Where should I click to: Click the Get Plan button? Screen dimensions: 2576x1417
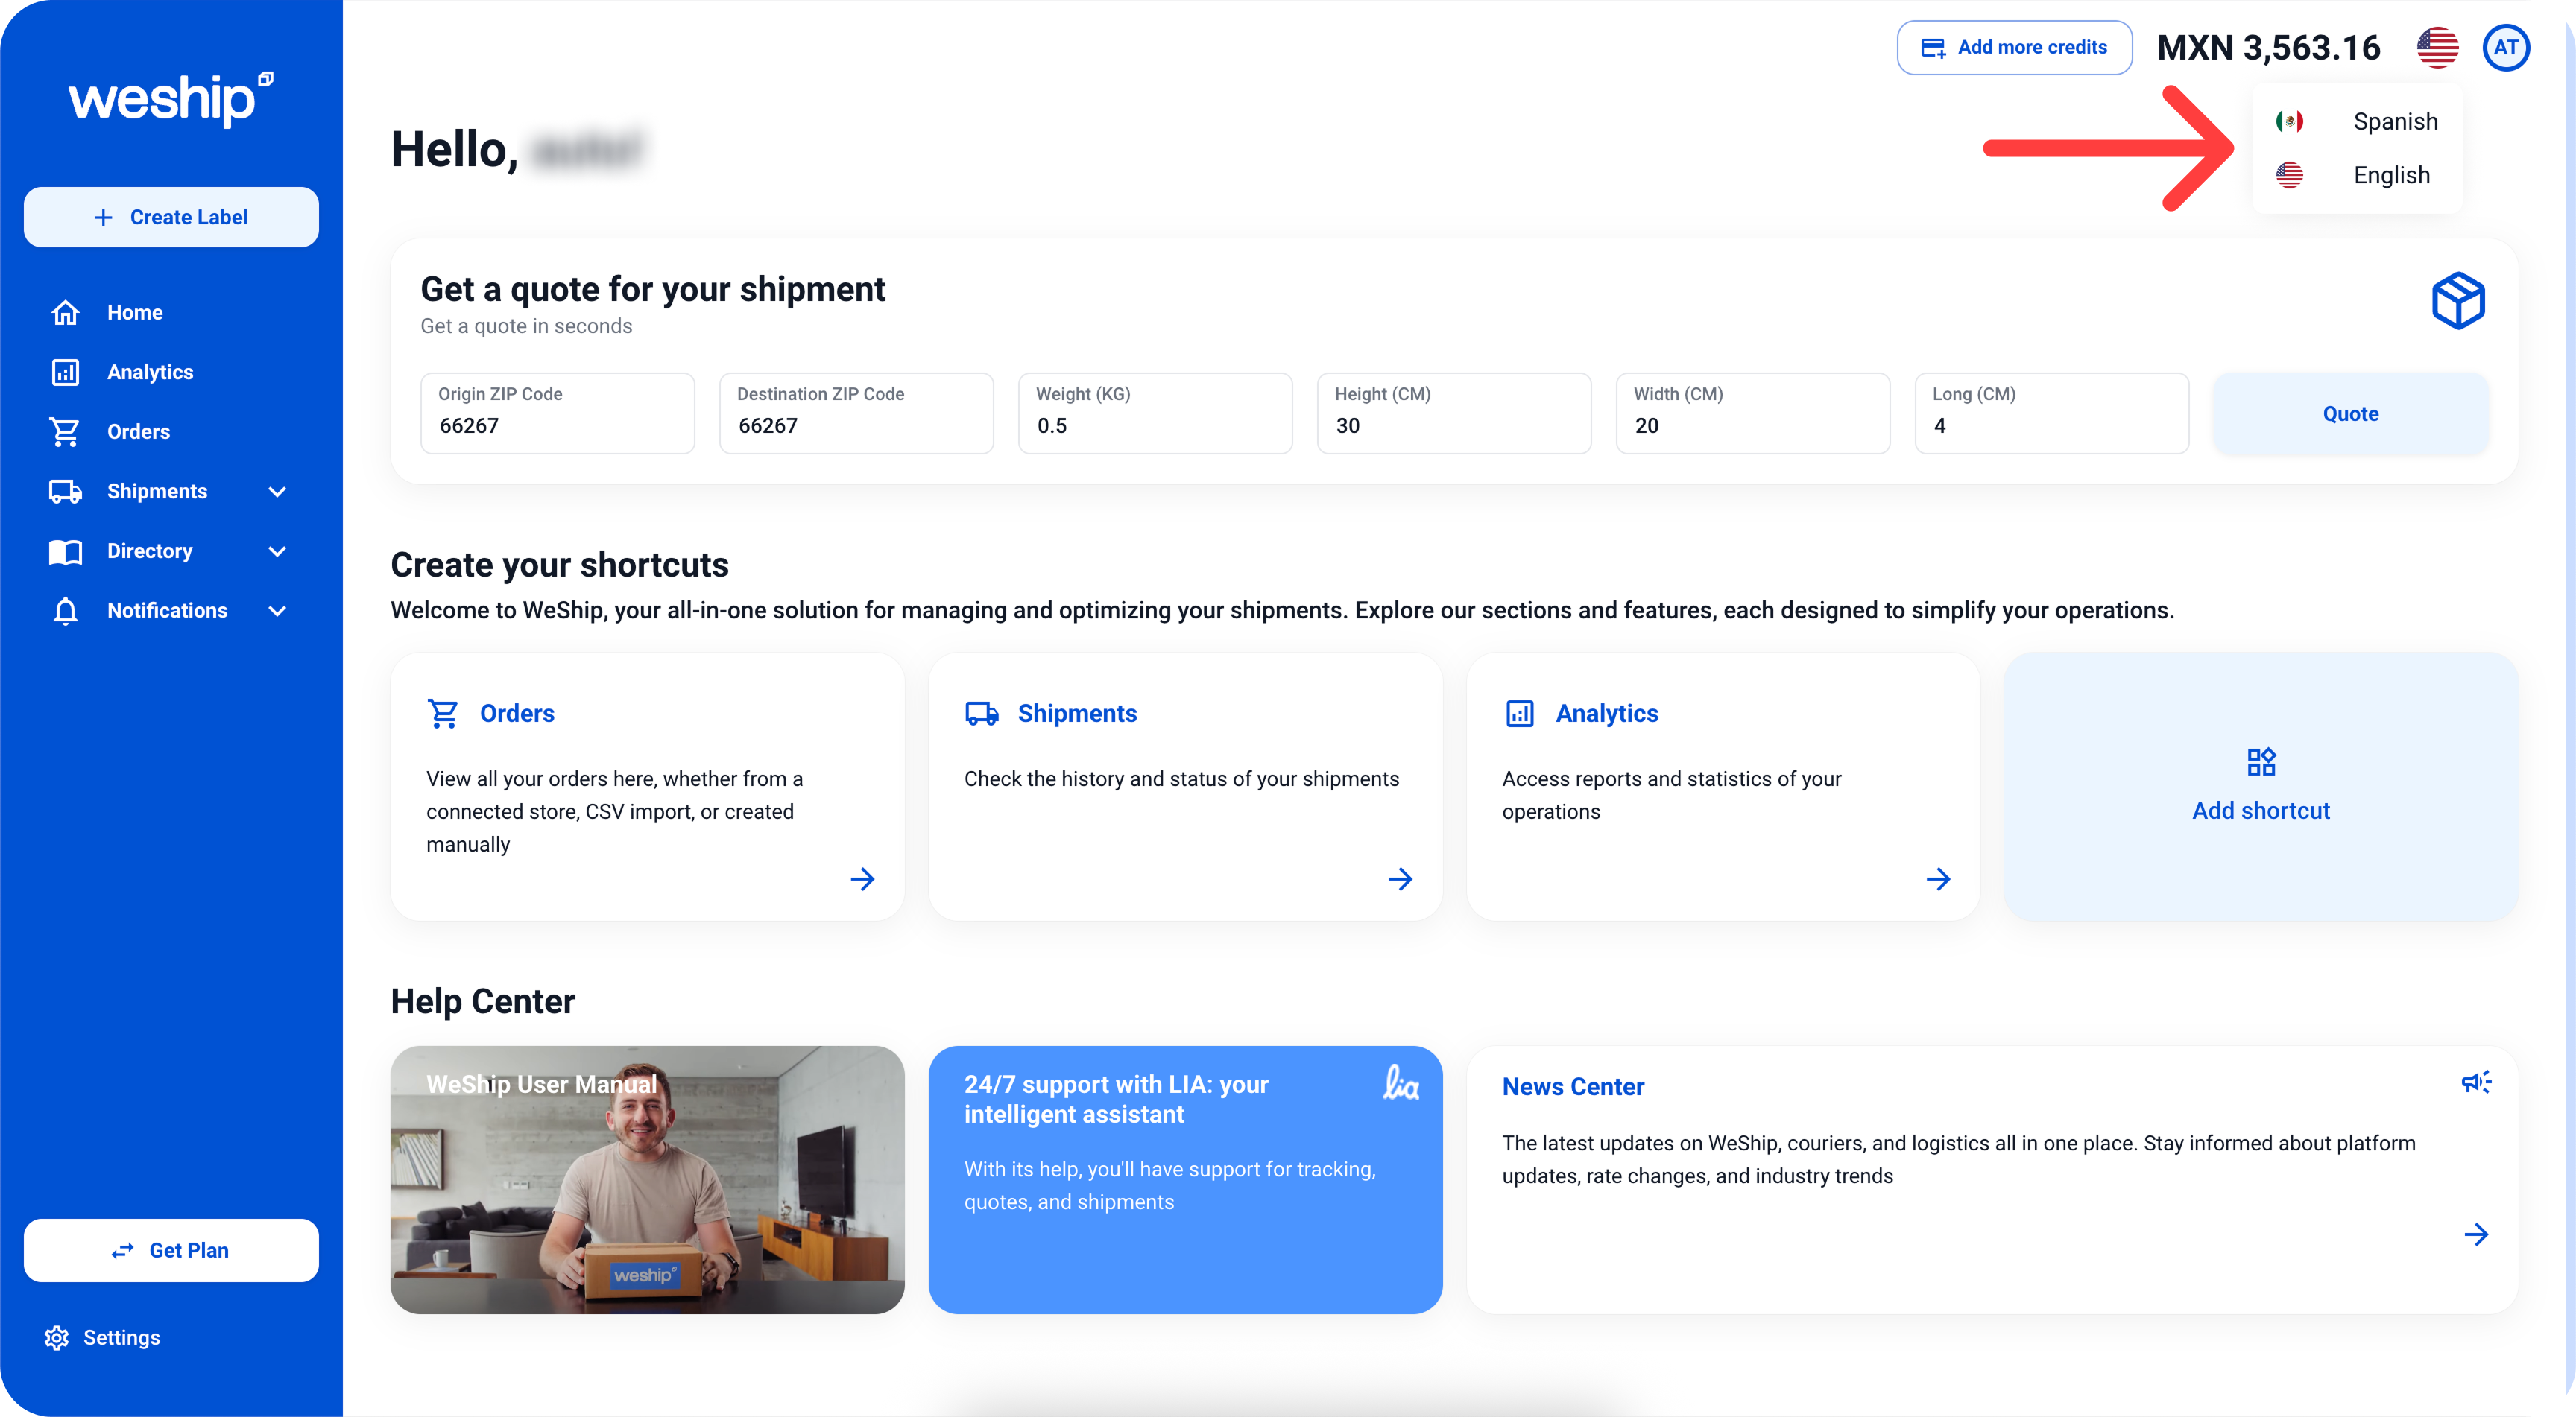click(x=171, y=1250)
